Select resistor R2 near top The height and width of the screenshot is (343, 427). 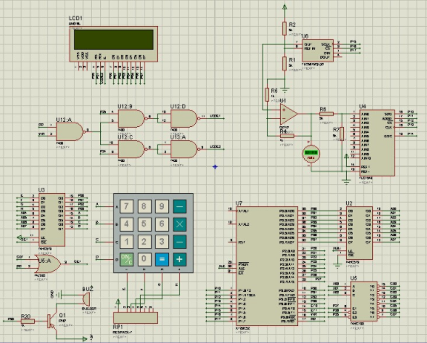pyautogui.click(x=285, y=29)
